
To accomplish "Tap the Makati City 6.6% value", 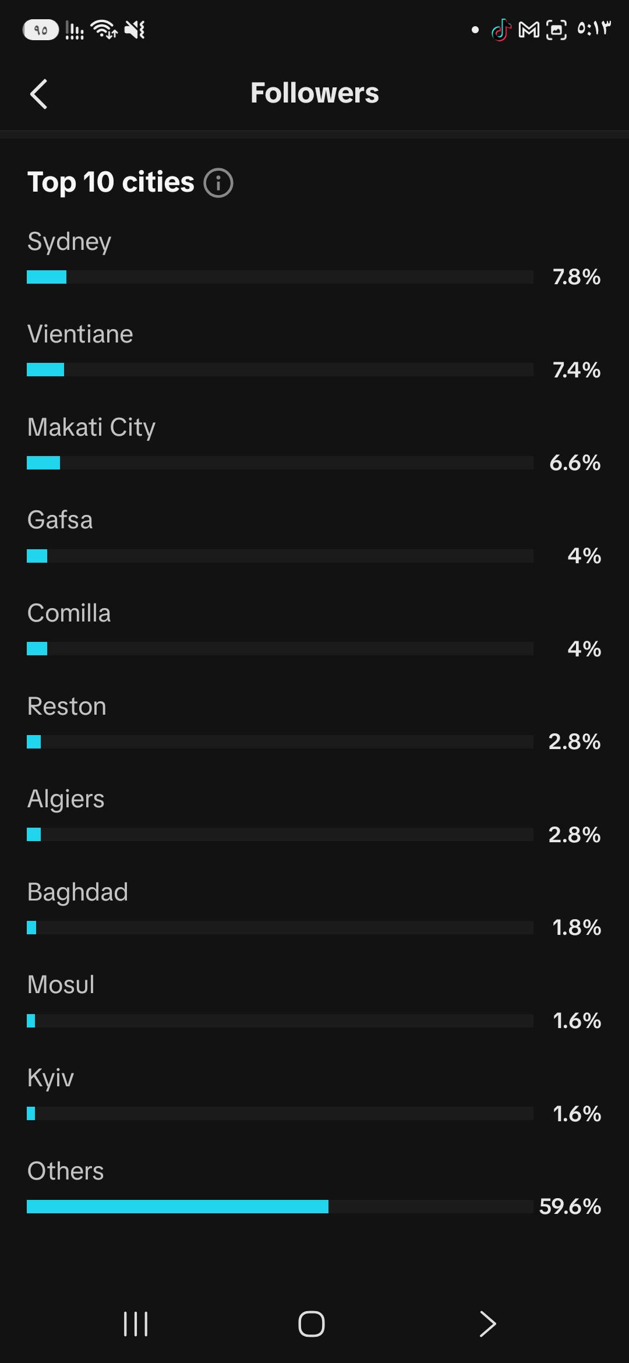I will 575,463.
